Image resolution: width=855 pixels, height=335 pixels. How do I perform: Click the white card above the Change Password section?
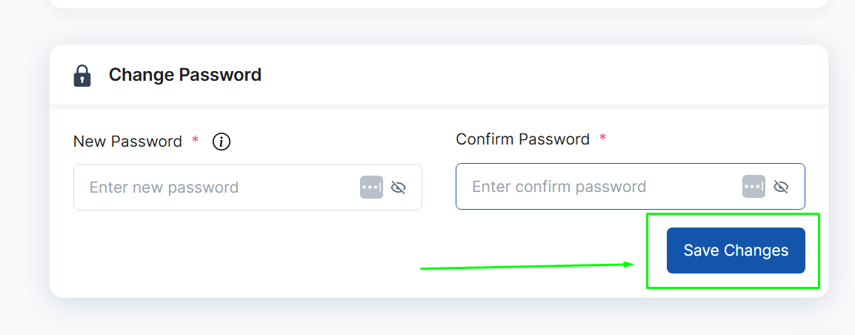pyautogui.click(x=439, y=4)
